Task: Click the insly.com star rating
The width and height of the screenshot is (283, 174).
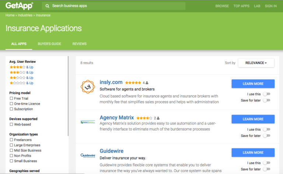Action: coord(133,83)
